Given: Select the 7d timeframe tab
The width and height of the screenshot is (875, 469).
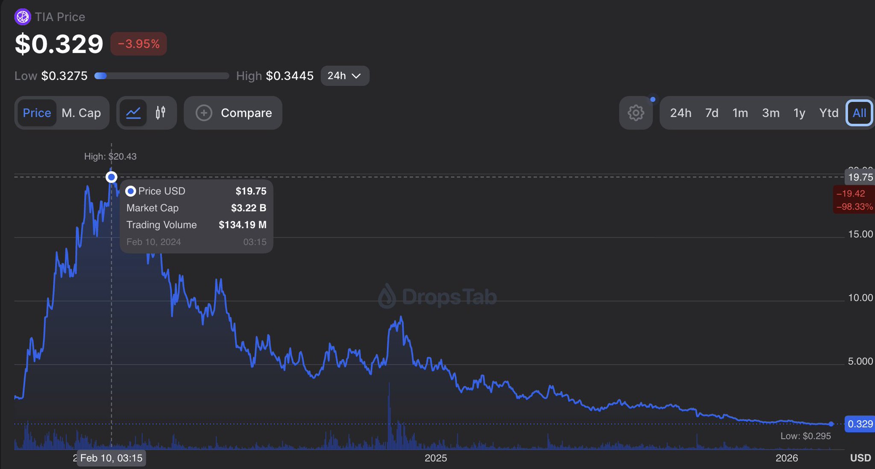Looking at the screenshot, I should 711,113.
